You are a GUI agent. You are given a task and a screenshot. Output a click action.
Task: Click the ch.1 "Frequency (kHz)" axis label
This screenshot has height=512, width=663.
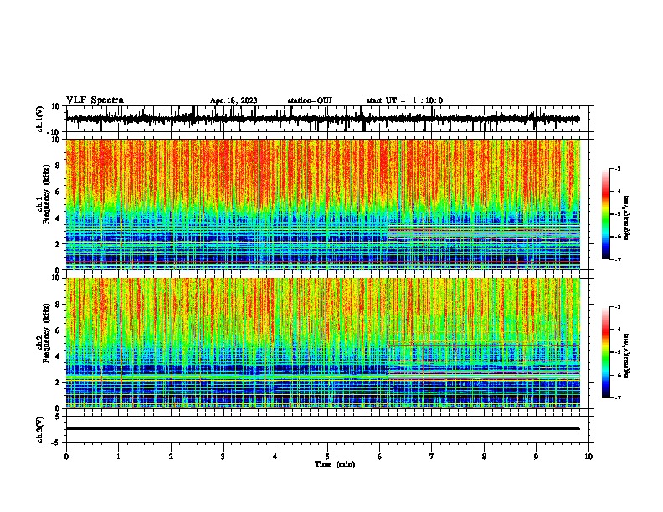point(46,195)
